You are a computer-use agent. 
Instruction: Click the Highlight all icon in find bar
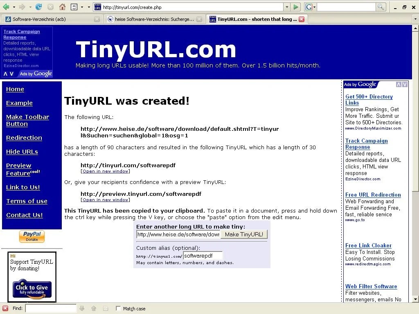coord(106,308)
